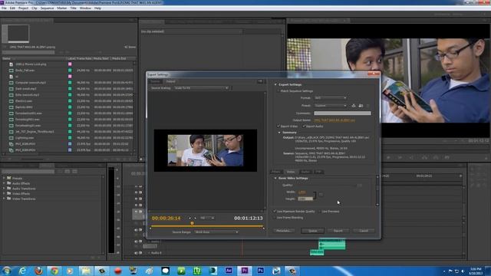This screenshot has width=491, height=276.
Task: Save the current export preset
Action: 354,106
